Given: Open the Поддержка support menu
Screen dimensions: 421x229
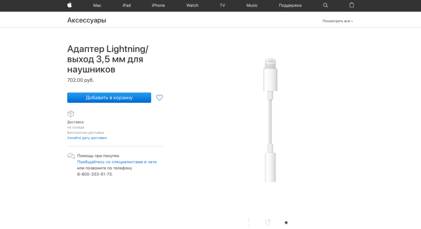Looking at the screenshot, I should (x=290, y=5).
